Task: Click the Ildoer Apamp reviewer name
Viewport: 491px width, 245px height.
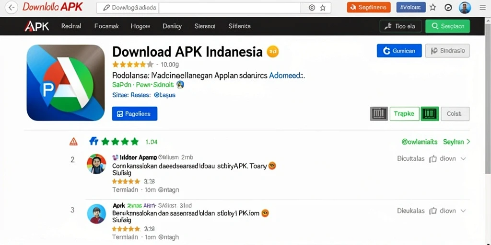Action: pyautogui.click(x=138, y=157)
